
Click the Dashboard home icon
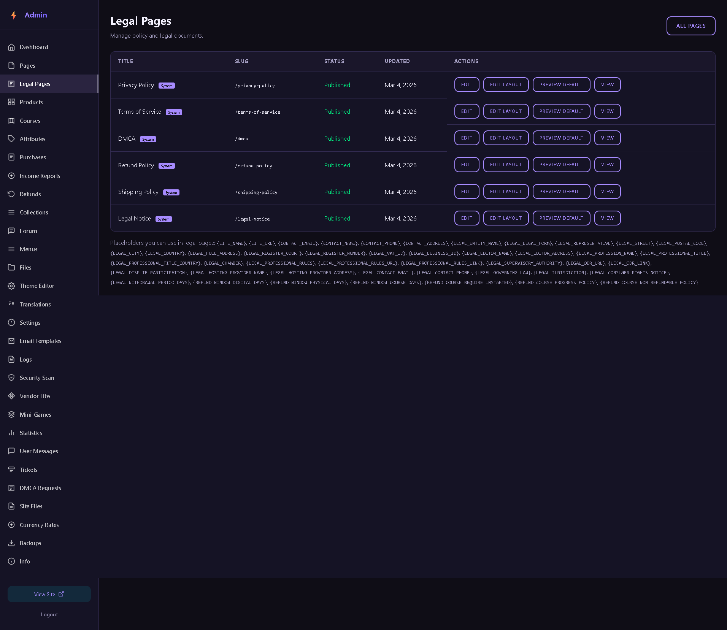(x=11, y=47)
